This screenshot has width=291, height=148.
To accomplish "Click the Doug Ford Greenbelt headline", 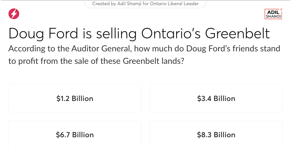I will pos(139,33).
